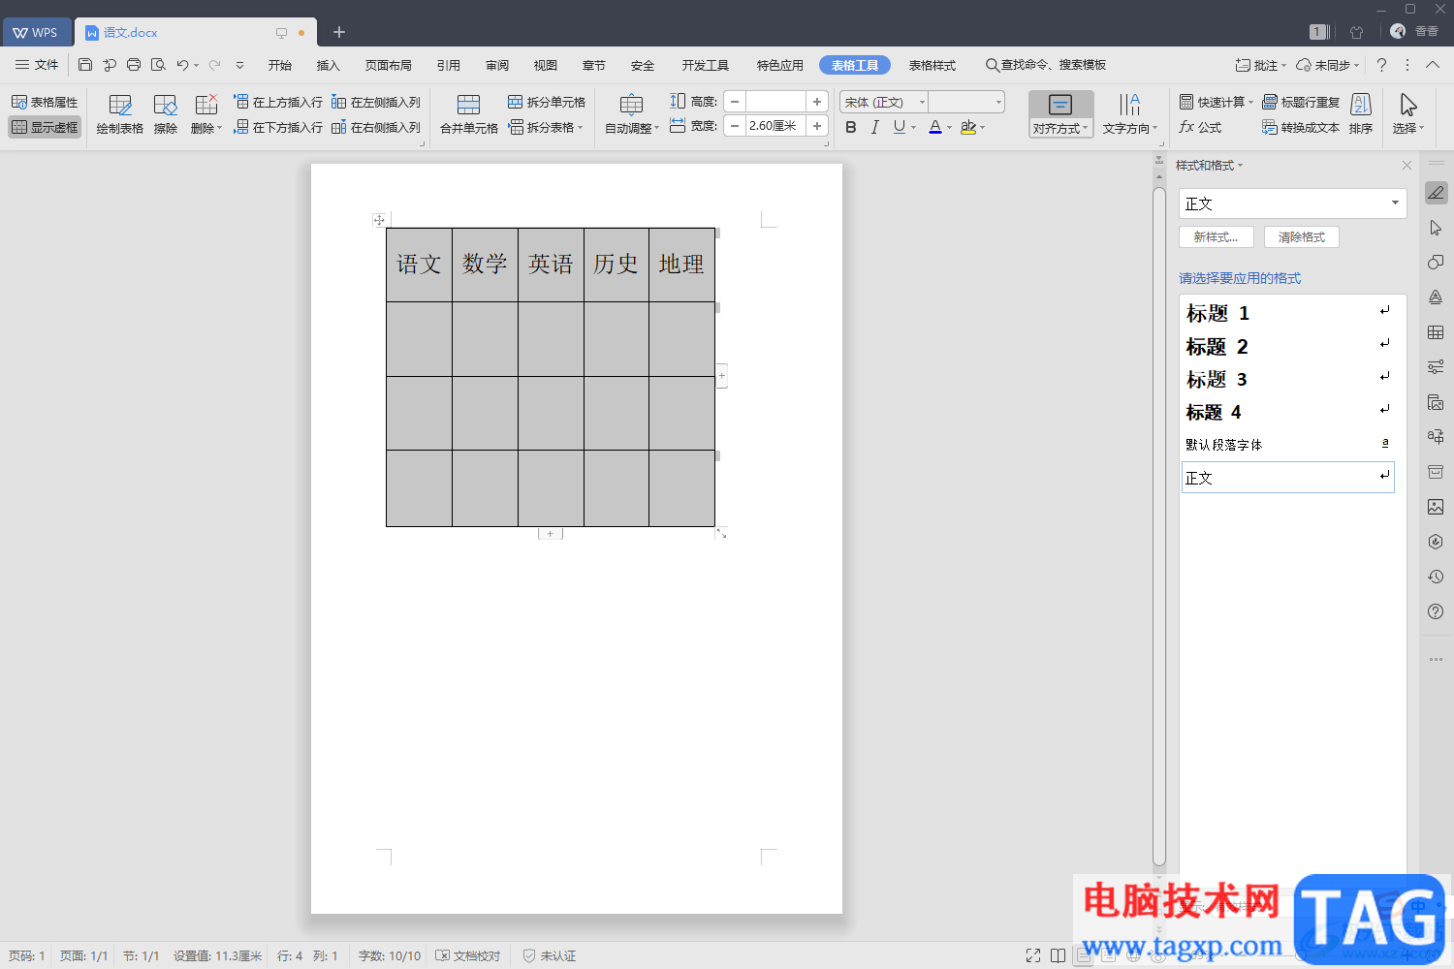Click the table cell containing 语文
Viewport: 1454px width, 969px height.
pyautogui.click(x=419, y=265)
